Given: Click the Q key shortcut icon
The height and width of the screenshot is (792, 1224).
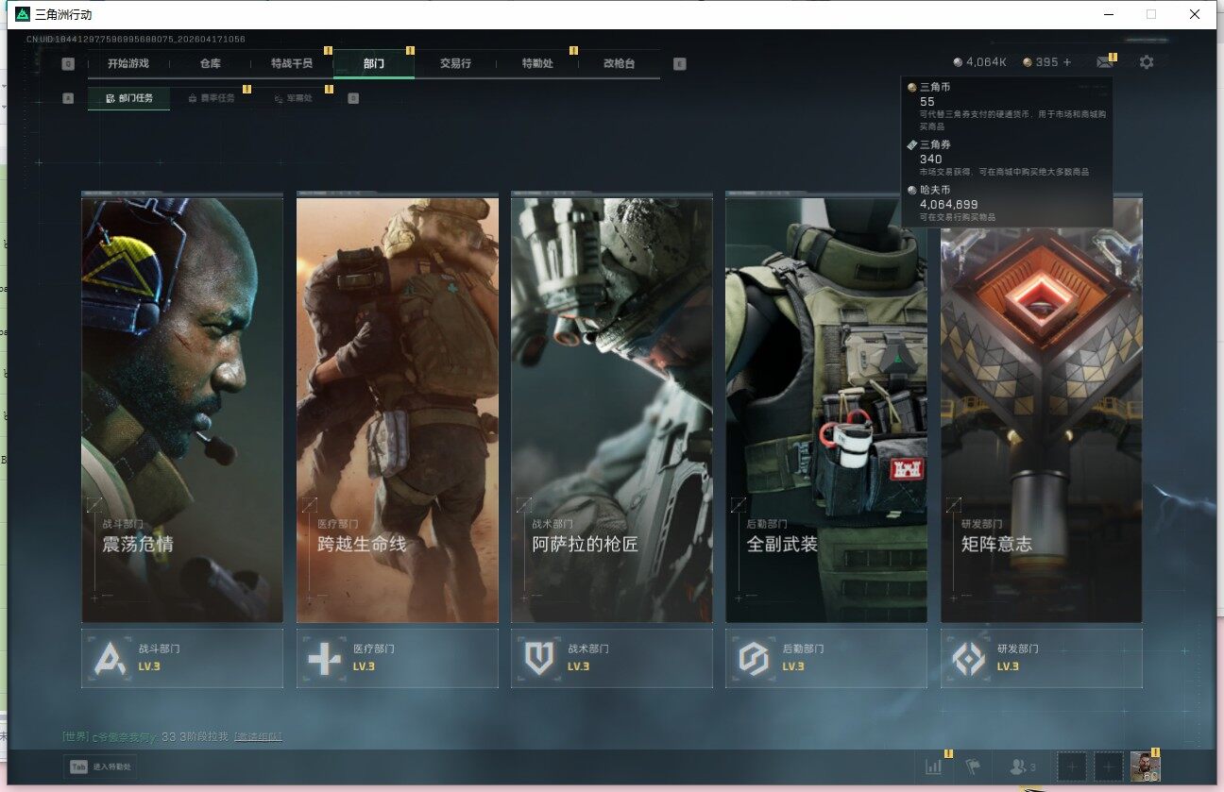Looking at the screenshot, I should [x=68, y=64].
